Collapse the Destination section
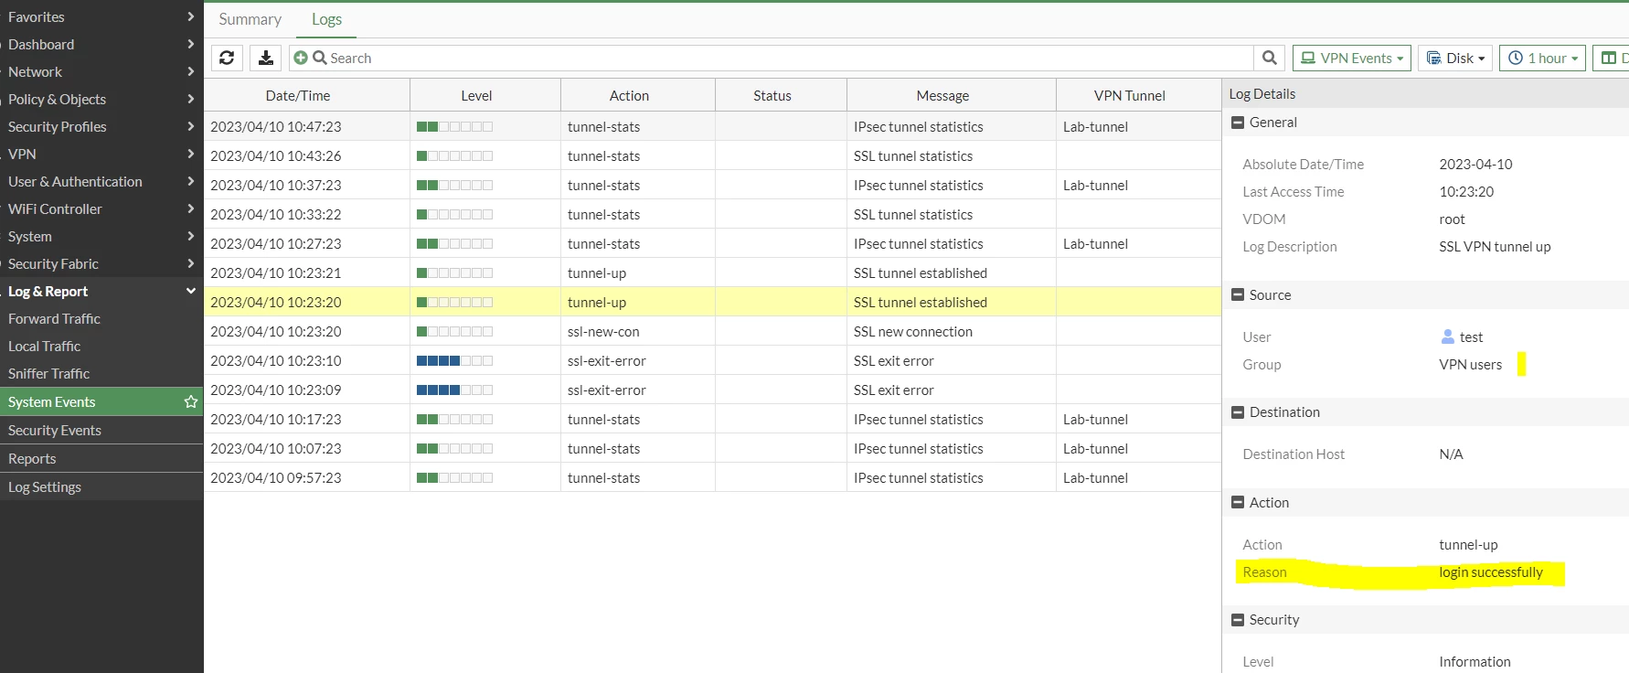This screenshot has width=1629, height=673. 1238,412
